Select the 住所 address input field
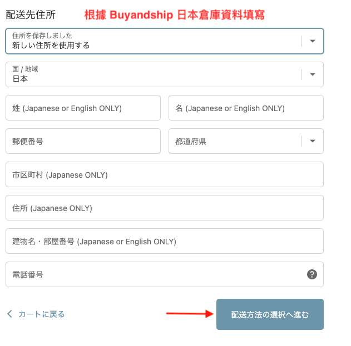Screen dimensions: 351x346 coord(165,208)
